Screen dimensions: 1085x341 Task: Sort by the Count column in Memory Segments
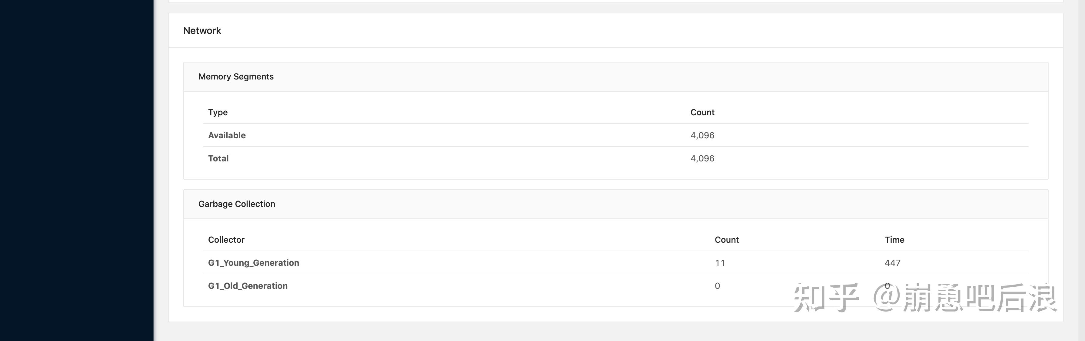click(x=702, y=112)
